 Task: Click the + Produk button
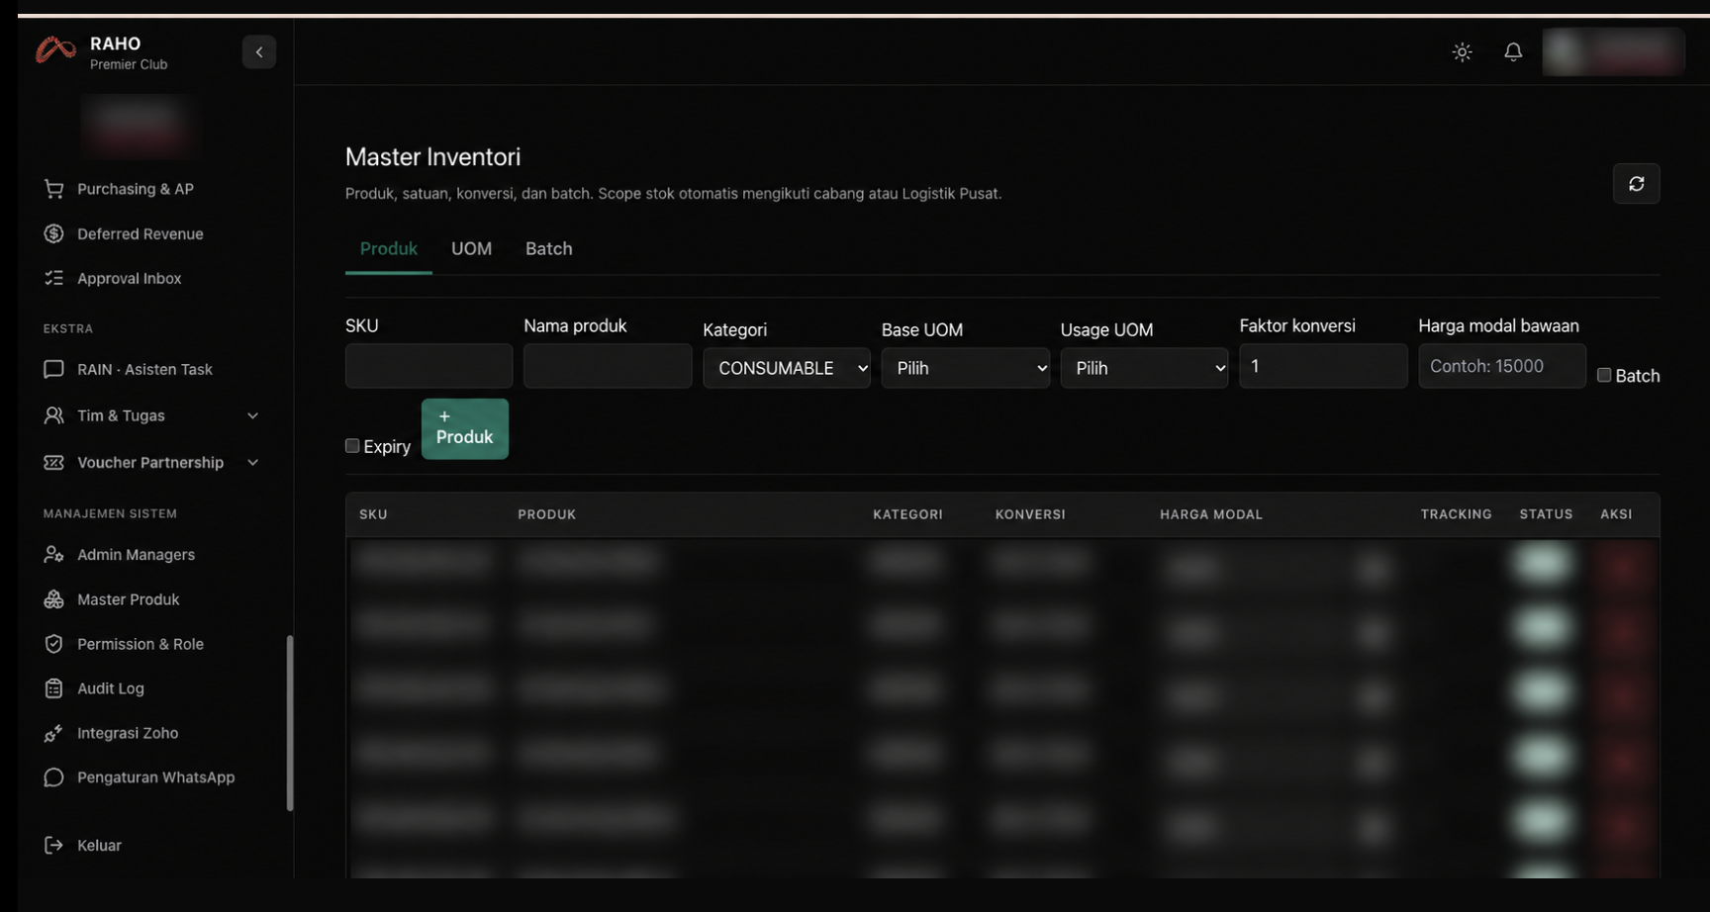(x=465, y=429)
